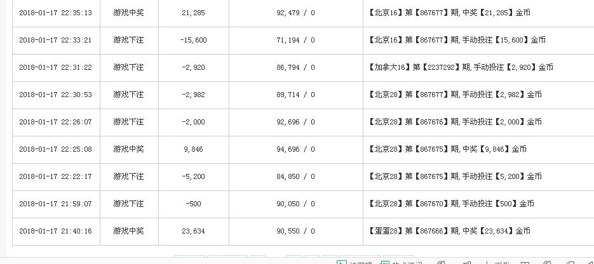The image size is (594, 264).
Task: Click 游戏下注 in the 22:31:22 row
Action: (x=129, y=67)
